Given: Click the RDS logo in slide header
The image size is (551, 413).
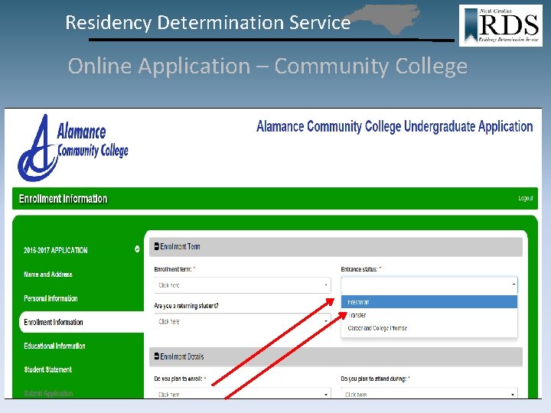Looking at the screenshot, I should [500, 26].
